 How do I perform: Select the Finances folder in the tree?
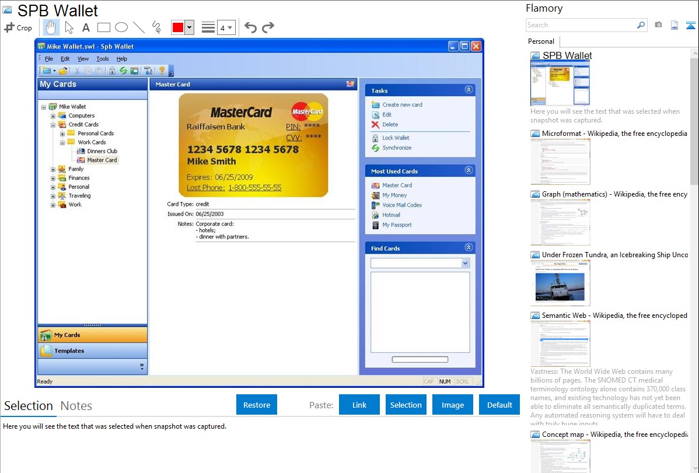coord(79,178)
